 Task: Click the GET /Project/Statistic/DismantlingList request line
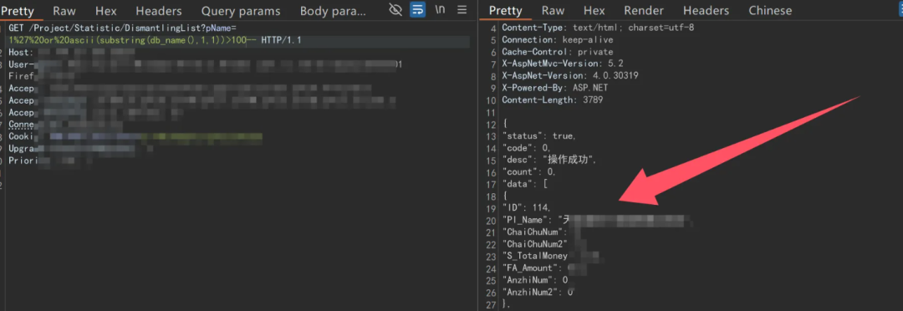(x=122, y=28)
